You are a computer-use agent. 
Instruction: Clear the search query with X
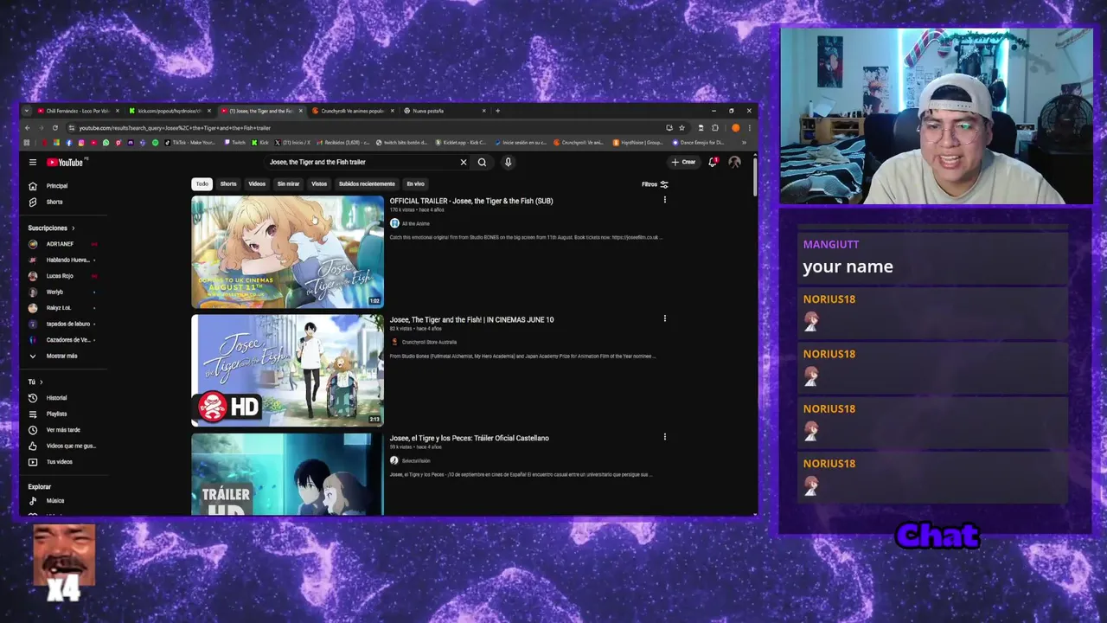463,162
